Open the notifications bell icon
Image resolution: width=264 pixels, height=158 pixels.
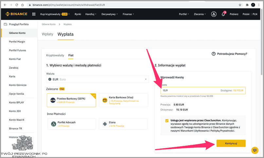click(x=223, y=14)
